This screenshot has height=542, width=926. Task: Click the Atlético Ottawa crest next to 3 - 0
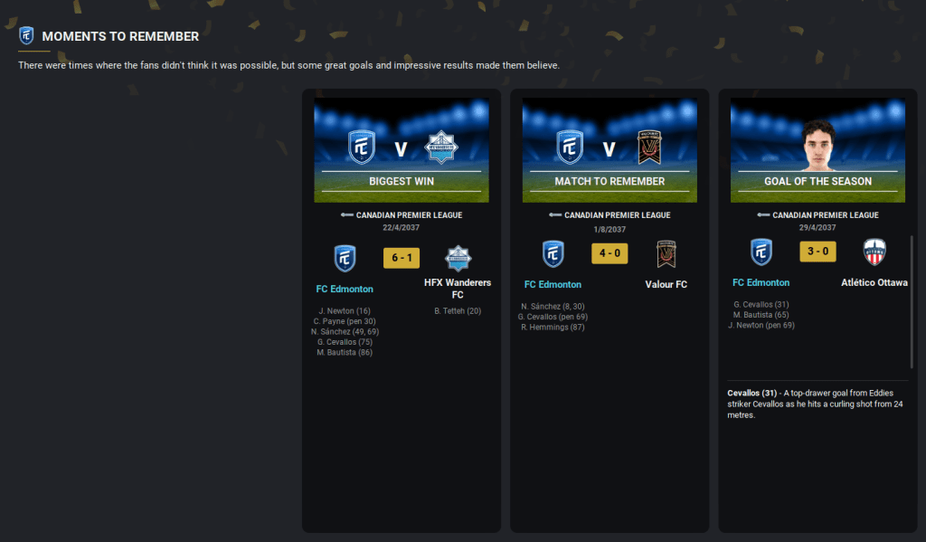[874, 252]
